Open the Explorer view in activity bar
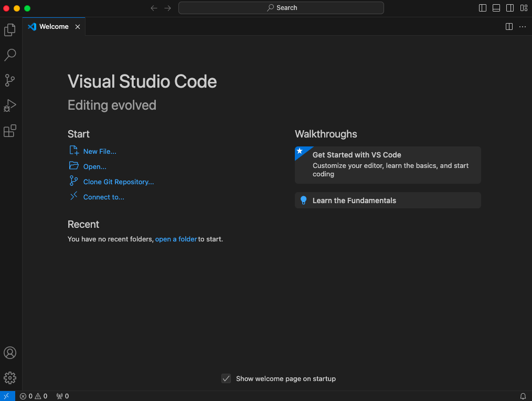The width and height of the screenshot is (532, 401). [10, 30]
